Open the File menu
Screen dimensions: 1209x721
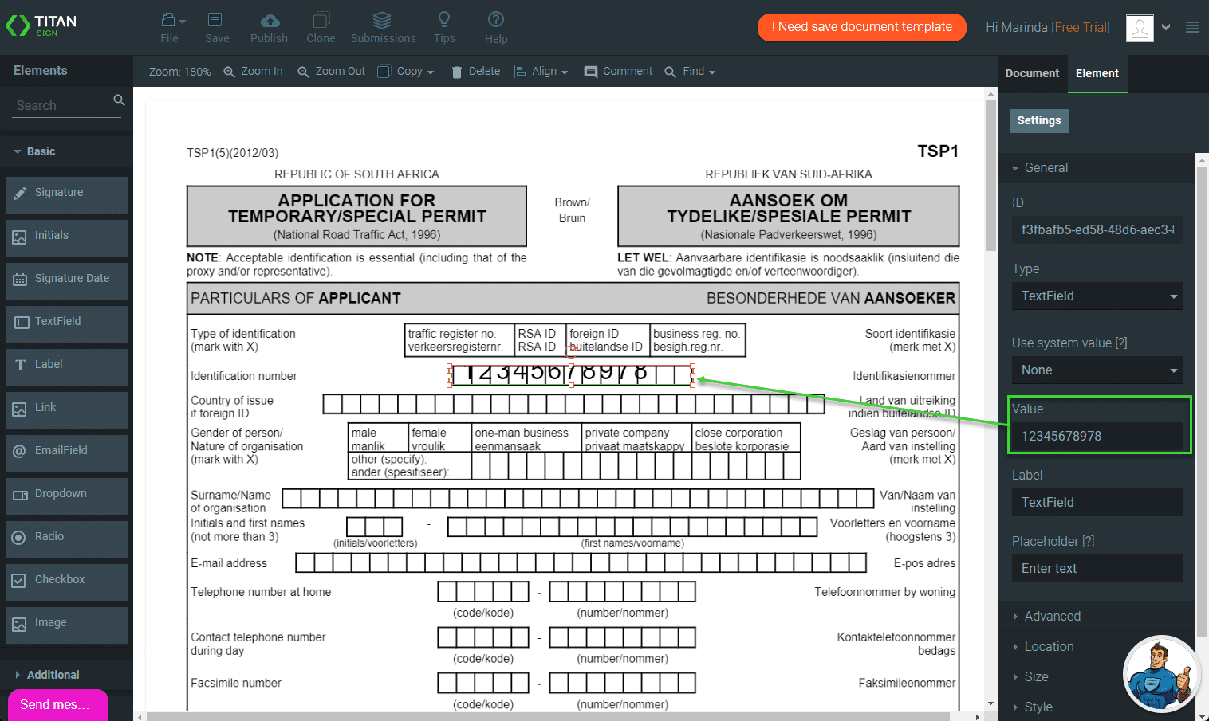(170, 27)
